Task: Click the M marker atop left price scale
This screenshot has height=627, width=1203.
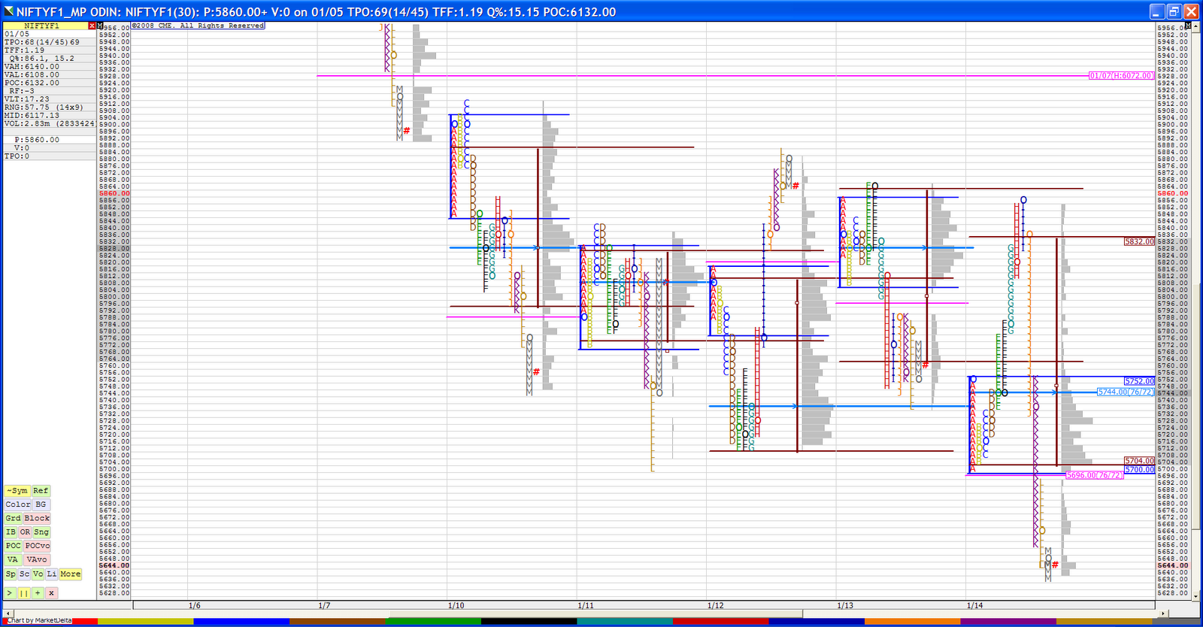Action: 100,26
